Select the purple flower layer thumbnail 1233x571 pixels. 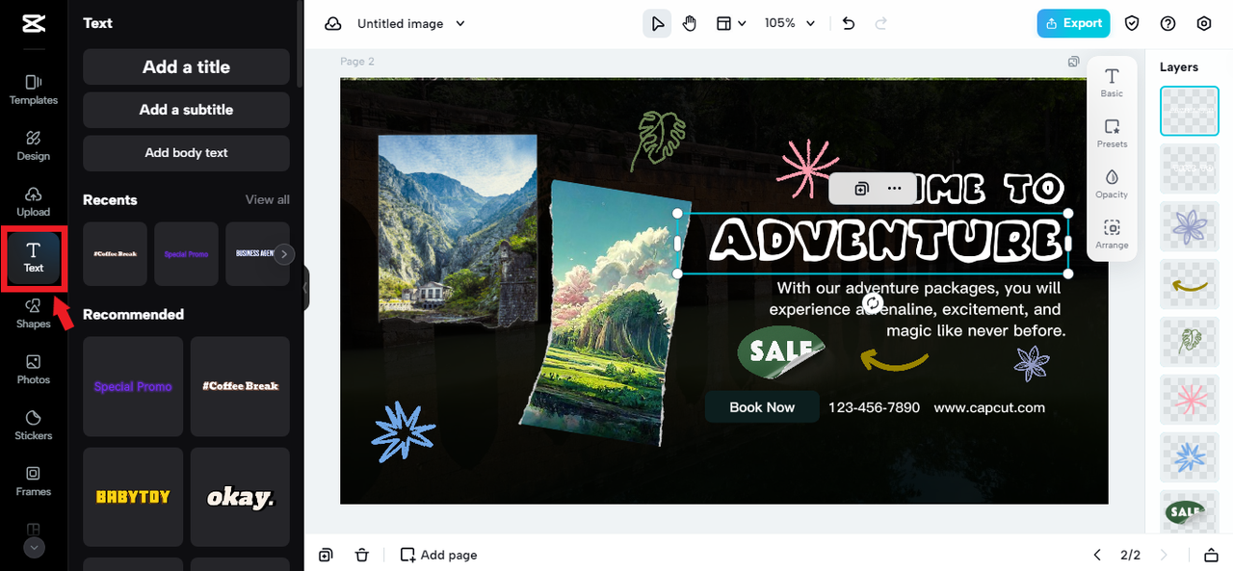(x=1190, y=226)
